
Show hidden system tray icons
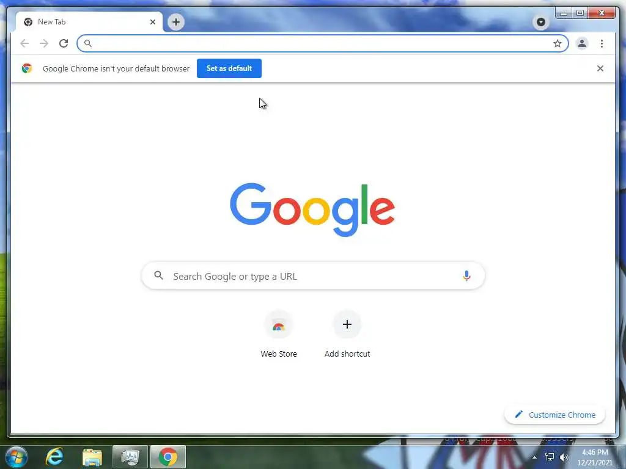click(534, 457)
